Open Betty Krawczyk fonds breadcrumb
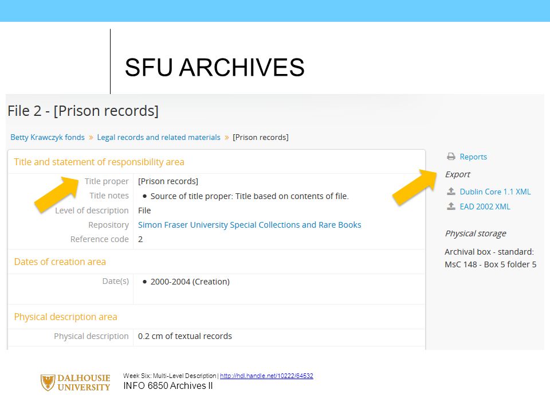 pos(48,137)
